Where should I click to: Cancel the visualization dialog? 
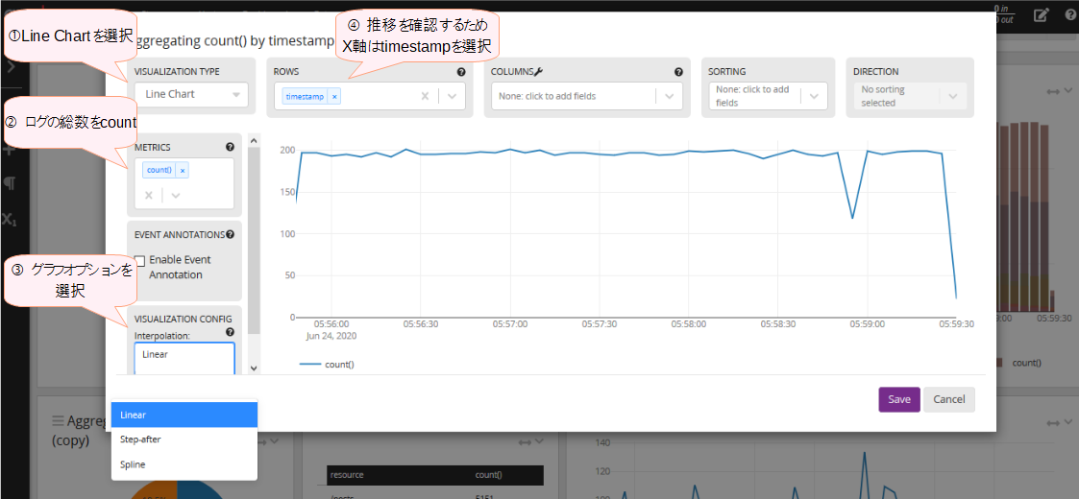coord(948,399)
